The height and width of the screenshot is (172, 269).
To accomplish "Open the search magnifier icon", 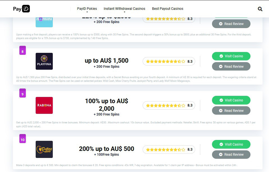I will pos(260,9).
